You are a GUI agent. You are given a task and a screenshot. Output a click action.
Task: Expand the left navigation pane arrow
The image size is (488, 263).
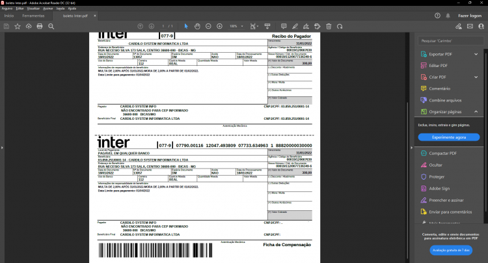(2, 148)
